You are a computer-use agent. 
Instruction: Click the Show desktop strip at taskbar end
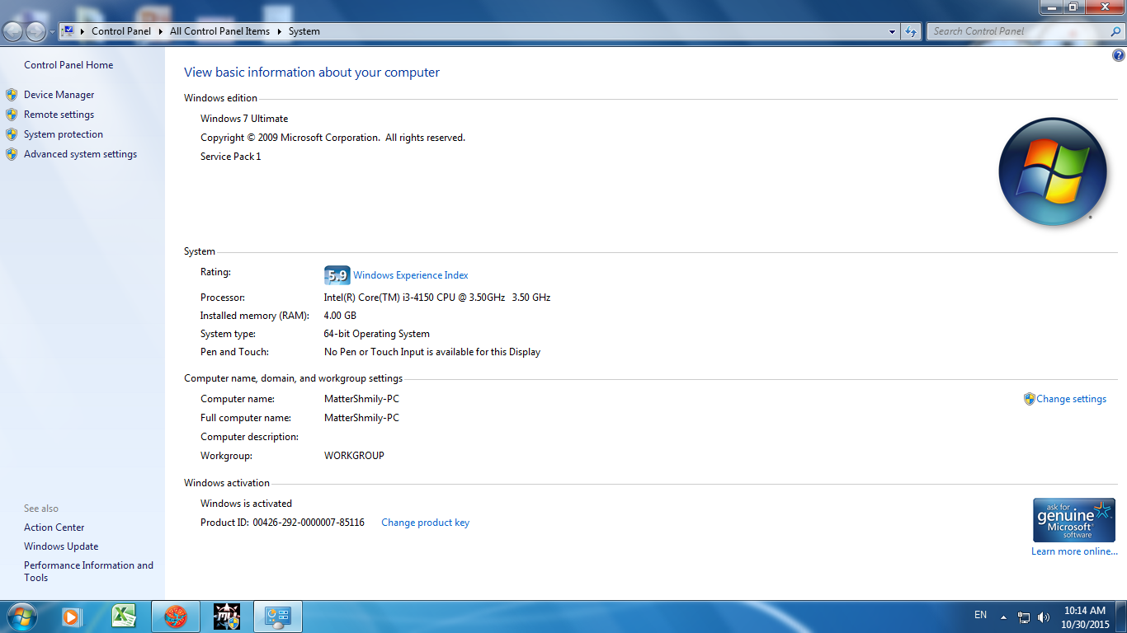point(1121,617)
